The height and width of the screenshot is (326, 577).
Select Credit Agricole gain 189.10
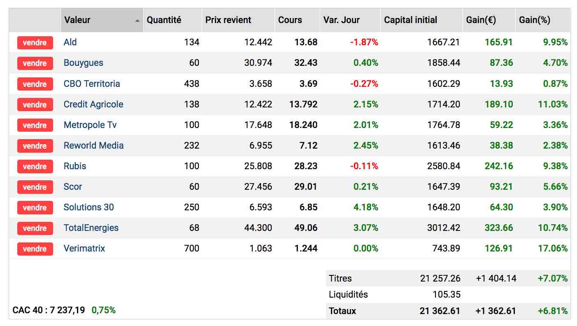[499, 104]
